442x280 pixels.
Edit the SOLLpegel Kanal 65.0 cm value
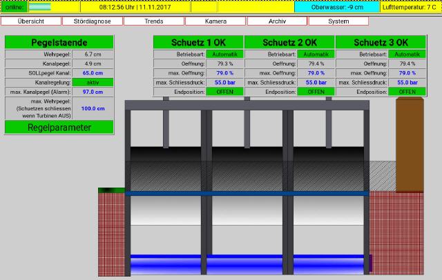point(93,72)
